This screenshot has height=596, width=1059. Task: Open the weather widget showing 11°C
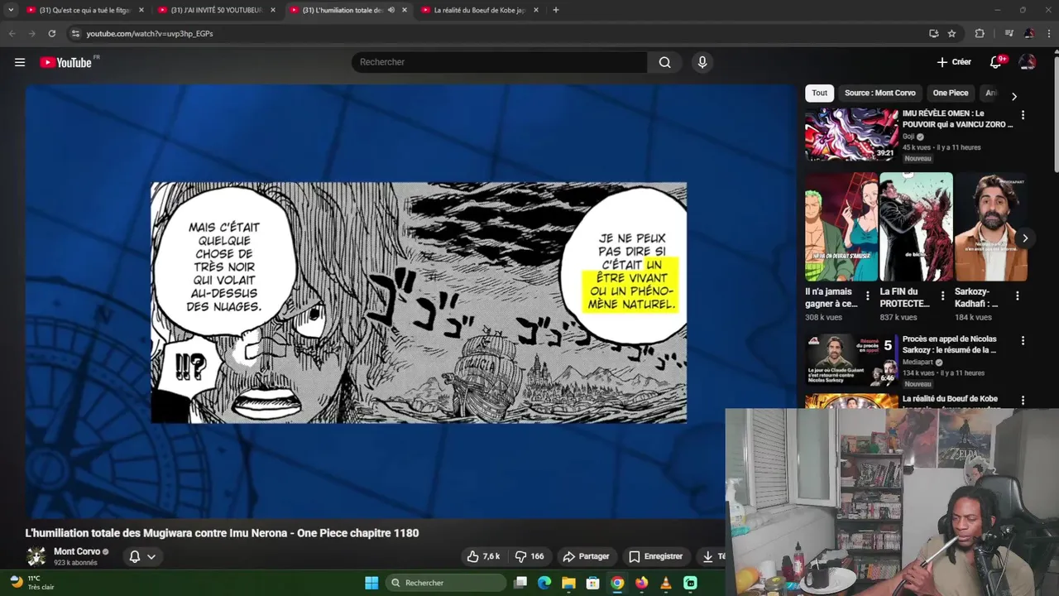[x=33, y=583]
